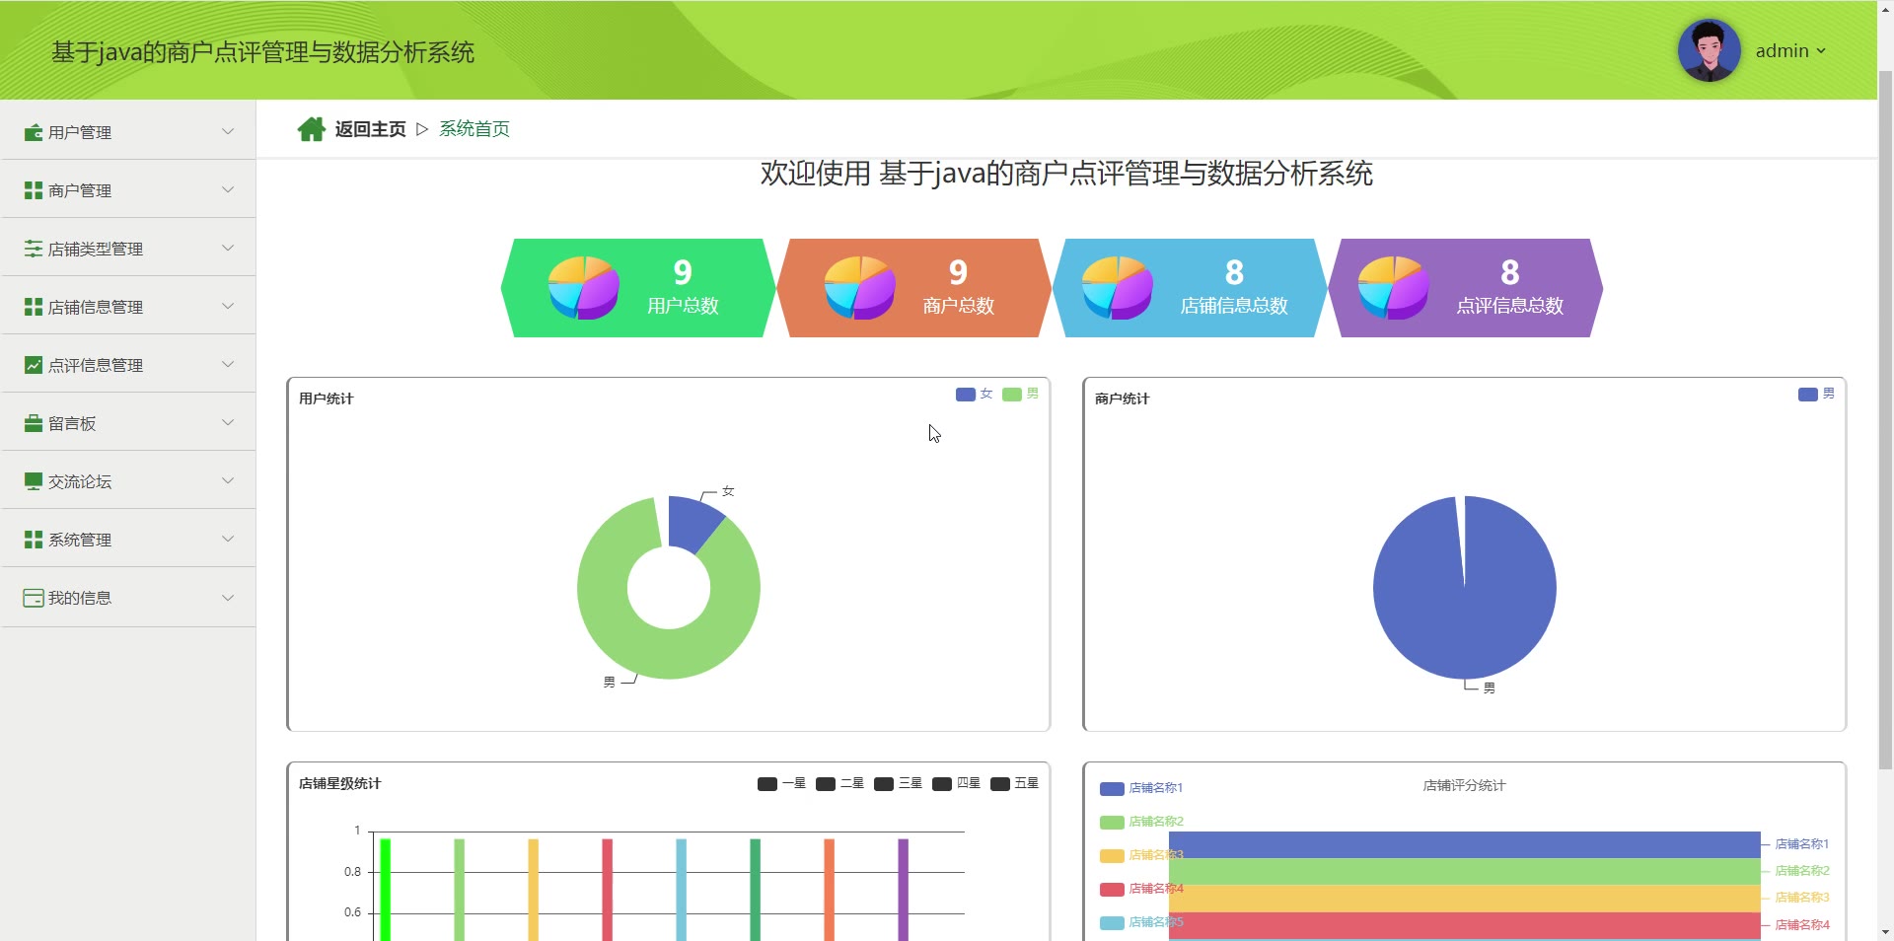The height and width of the screenshot is (941, 1894).
Task: Click the 商户总数 count card
Action: coord(914,288)
